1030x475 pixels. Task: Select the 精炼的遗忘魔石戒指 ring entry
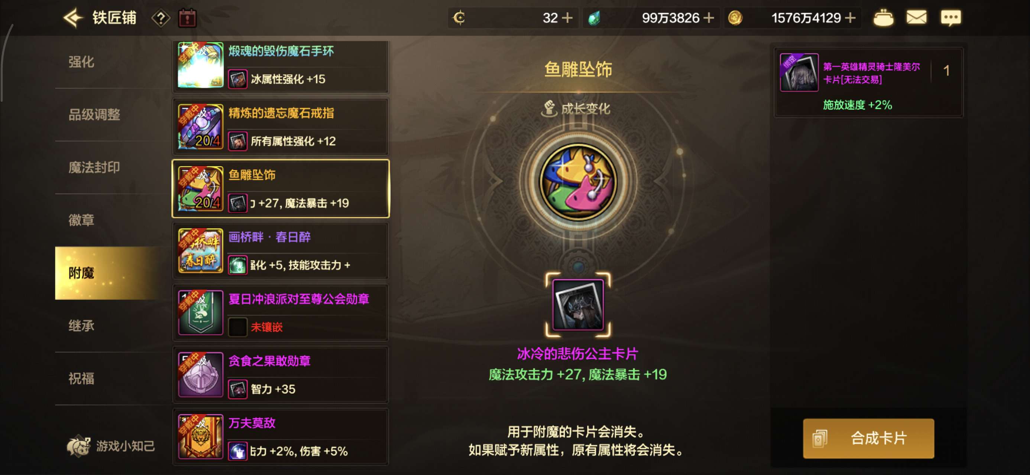click(x=281, y=127)
